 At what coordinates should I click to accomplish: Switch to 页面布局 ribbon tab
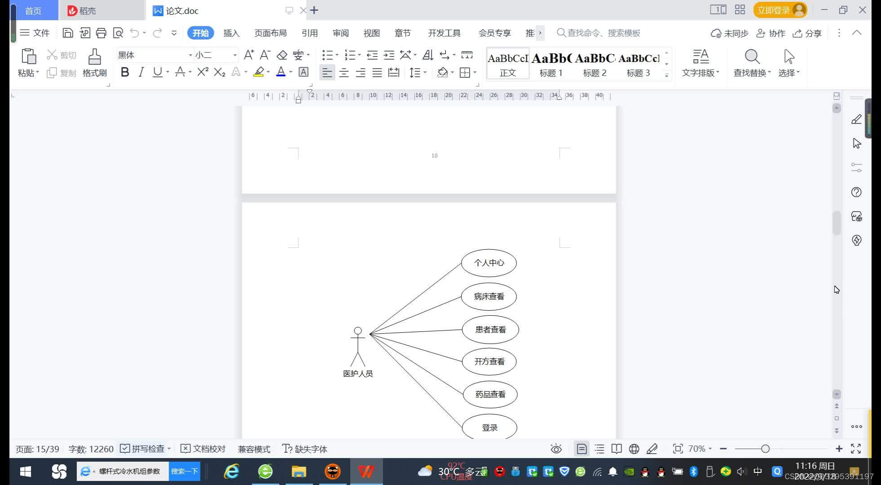click(x=271, y=33)
